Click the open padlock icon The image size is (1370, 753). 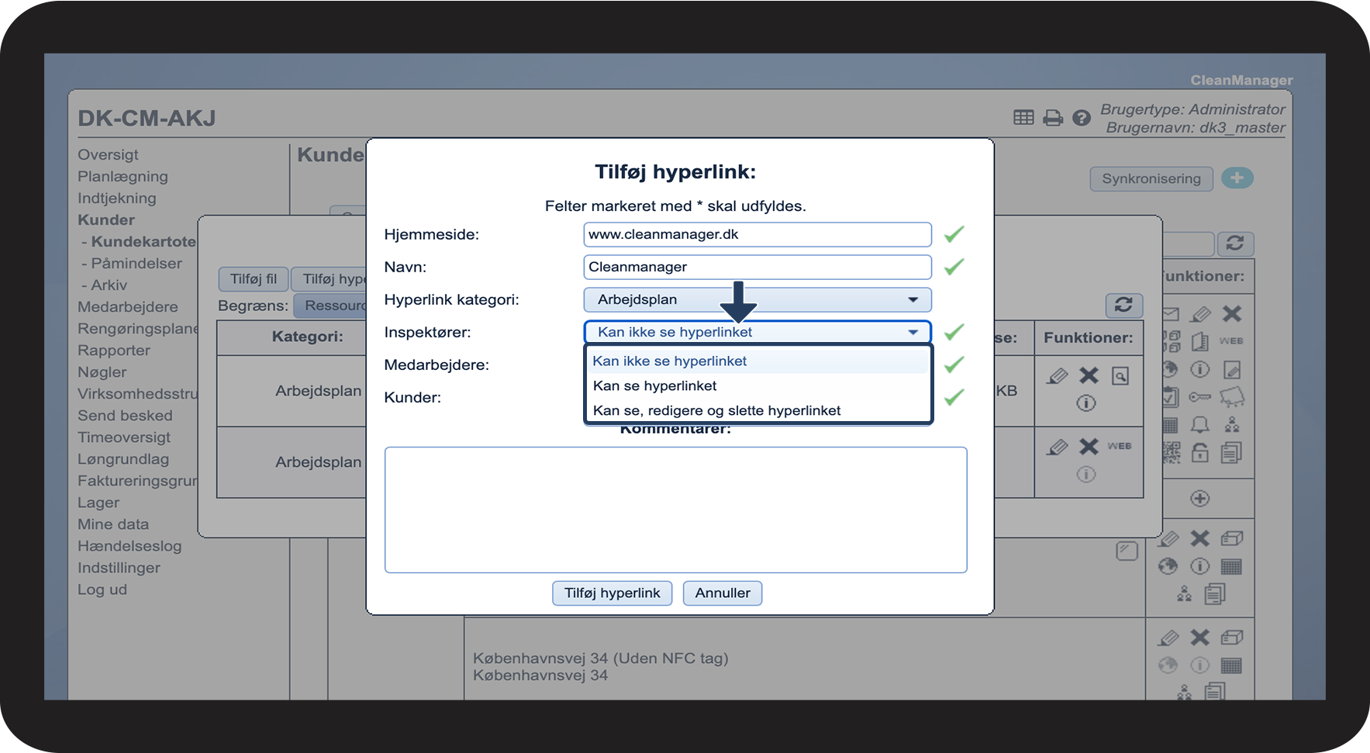[x=1199, y=453]
